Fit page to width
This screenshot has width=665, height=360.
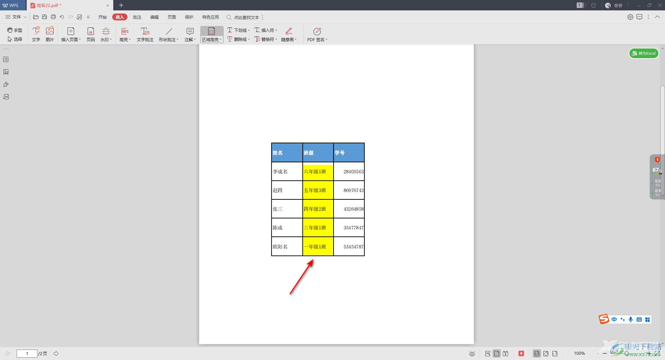click(x=555, y=353)
